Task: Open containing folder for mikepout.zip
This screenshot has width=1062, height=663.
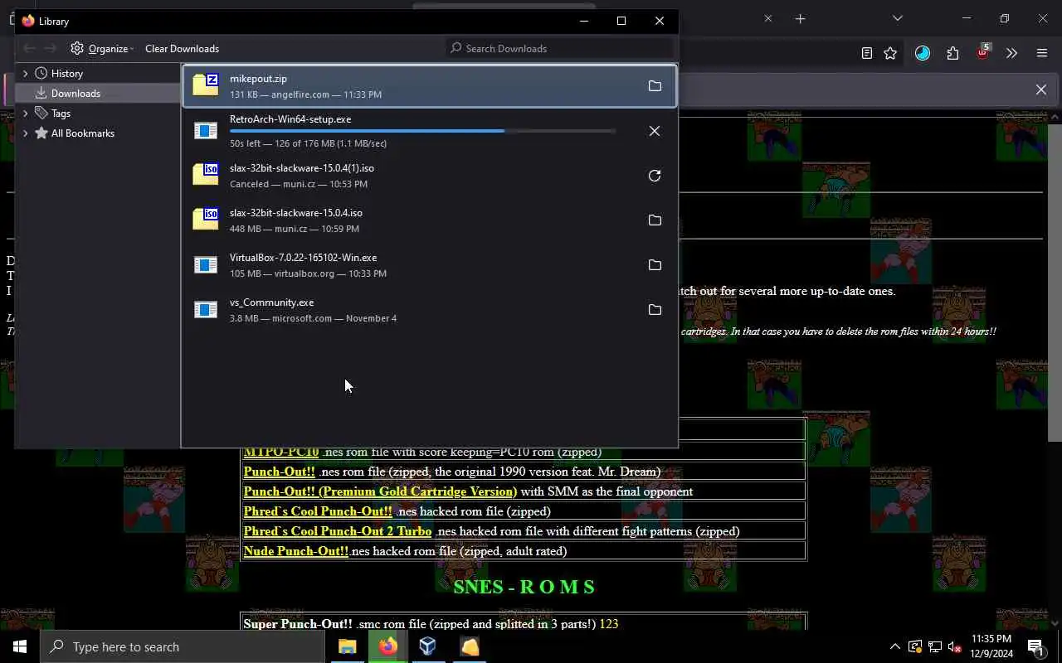Action: tap(655, 86)
